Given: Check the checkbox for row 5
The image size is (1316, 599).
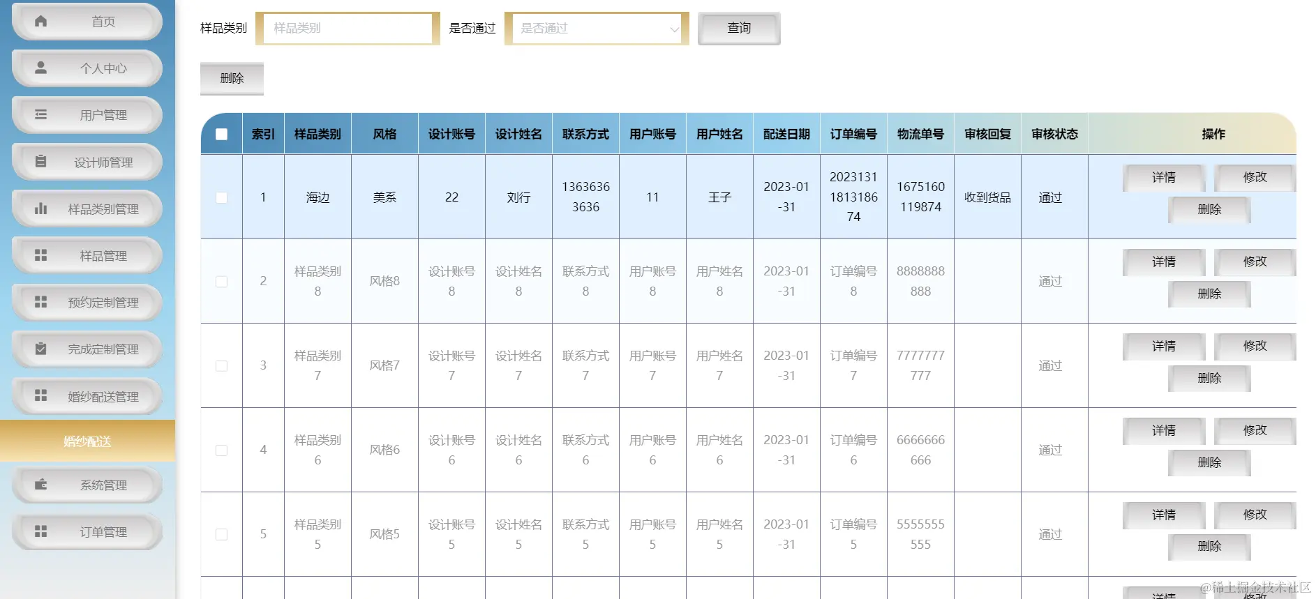Looking at the screenshot, I should 221,535.
